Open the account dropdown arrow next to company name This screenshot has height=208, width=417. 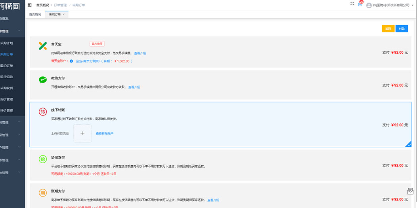(413, 5)
